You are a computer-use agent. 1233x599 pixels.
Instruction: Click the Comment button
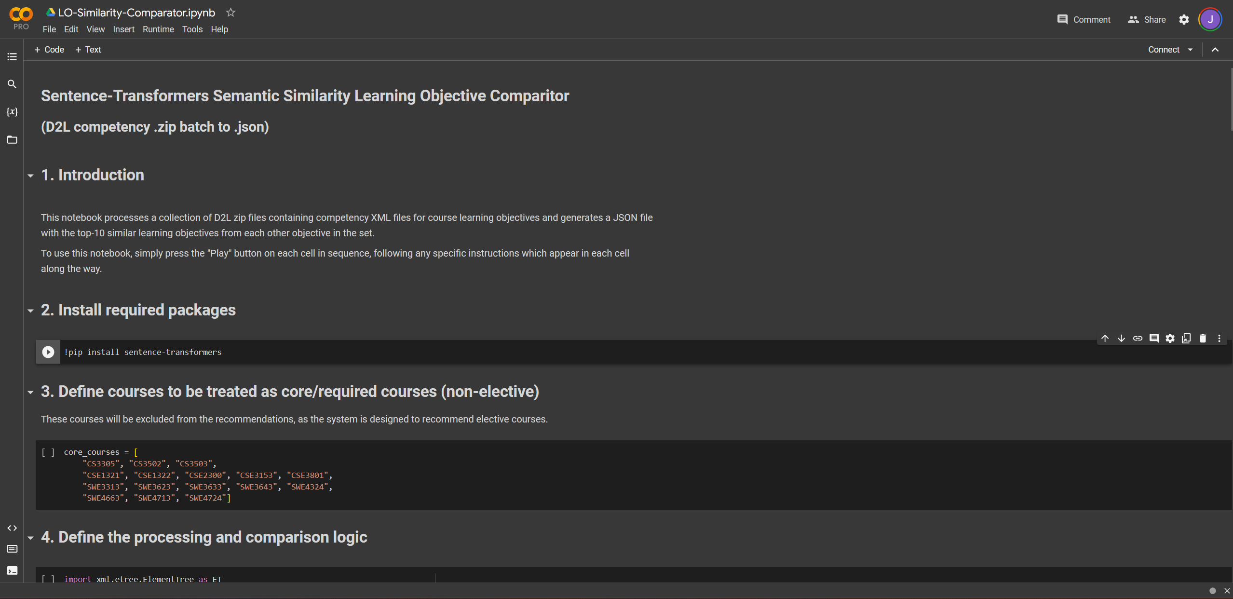(1084, 20)
